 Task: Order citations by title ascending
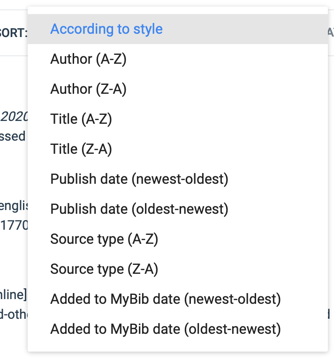click(81, 119)
